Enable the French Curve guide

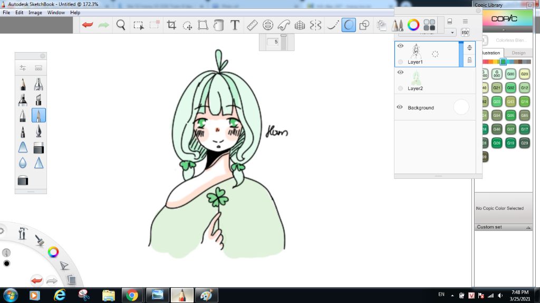pos(283,25)
